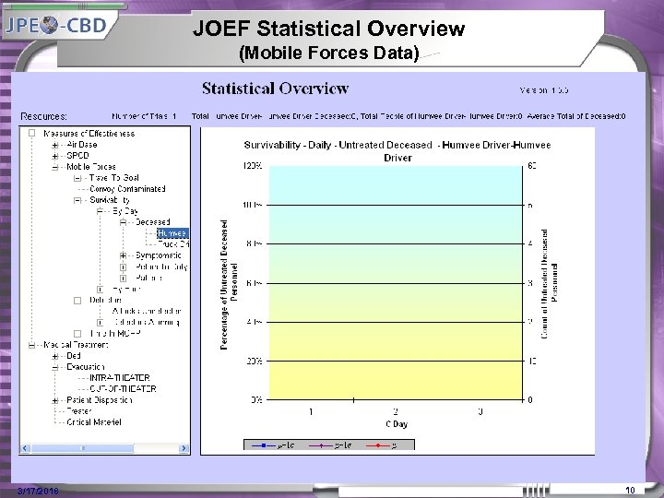Click the Statistical Overview heading
This screenshot has height=498, width=664.
point(275,89)
